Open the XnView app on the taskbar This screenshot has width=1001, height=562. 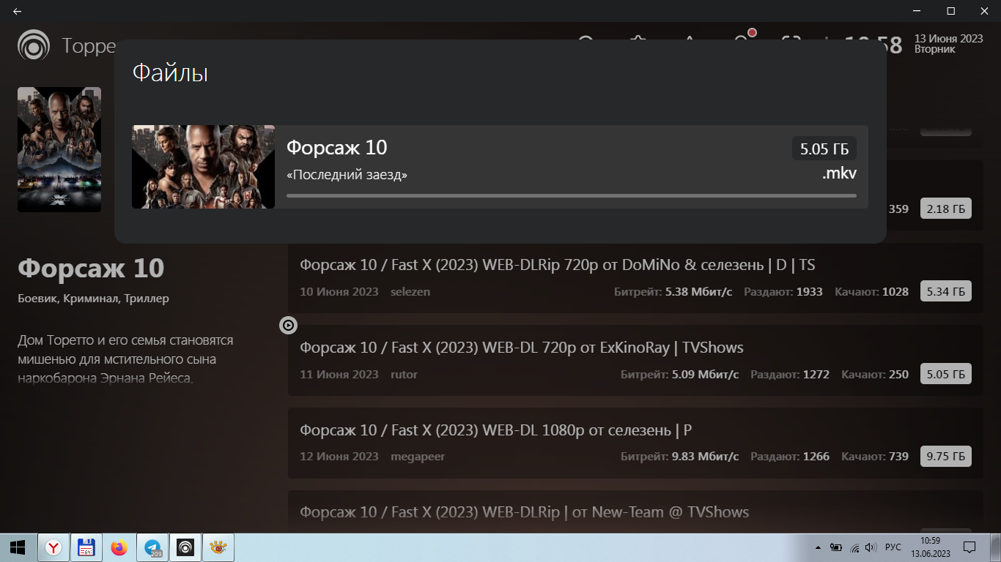tap(218, 547)
